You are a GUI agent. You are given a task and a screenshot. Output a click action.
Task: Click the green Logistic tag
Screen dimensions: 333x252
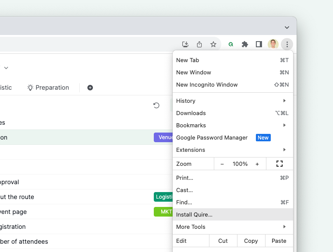(x=163, y=196)
